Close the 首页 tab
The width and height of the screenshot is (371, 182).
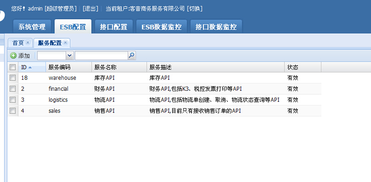pos(28,43)
